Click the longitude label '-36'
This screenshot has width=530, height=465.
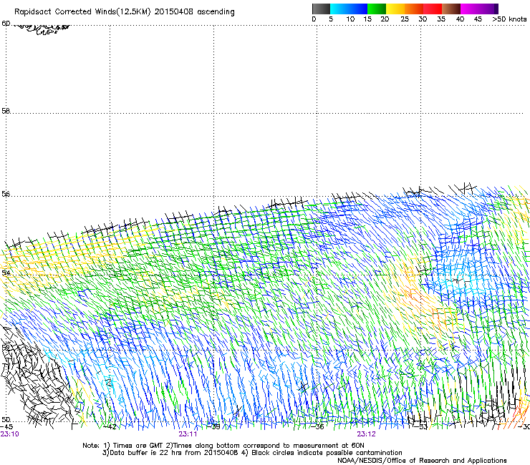tap(317, 427)
